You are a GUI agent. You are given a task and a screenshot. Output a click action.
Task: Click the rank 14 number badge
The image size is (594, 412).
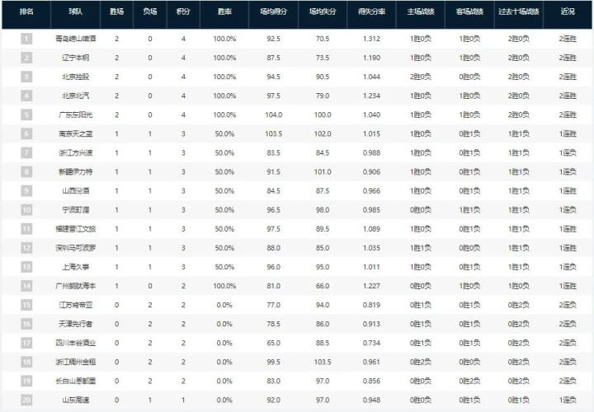tap(26, 285)
